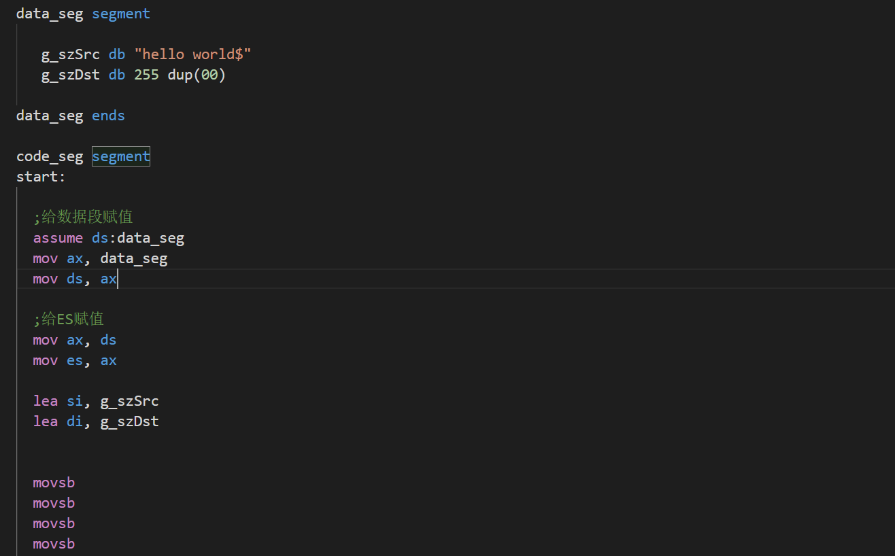The image size is (895, 556).
Task: Click data_seg at the top segment declaration
Action: (50, 14)
